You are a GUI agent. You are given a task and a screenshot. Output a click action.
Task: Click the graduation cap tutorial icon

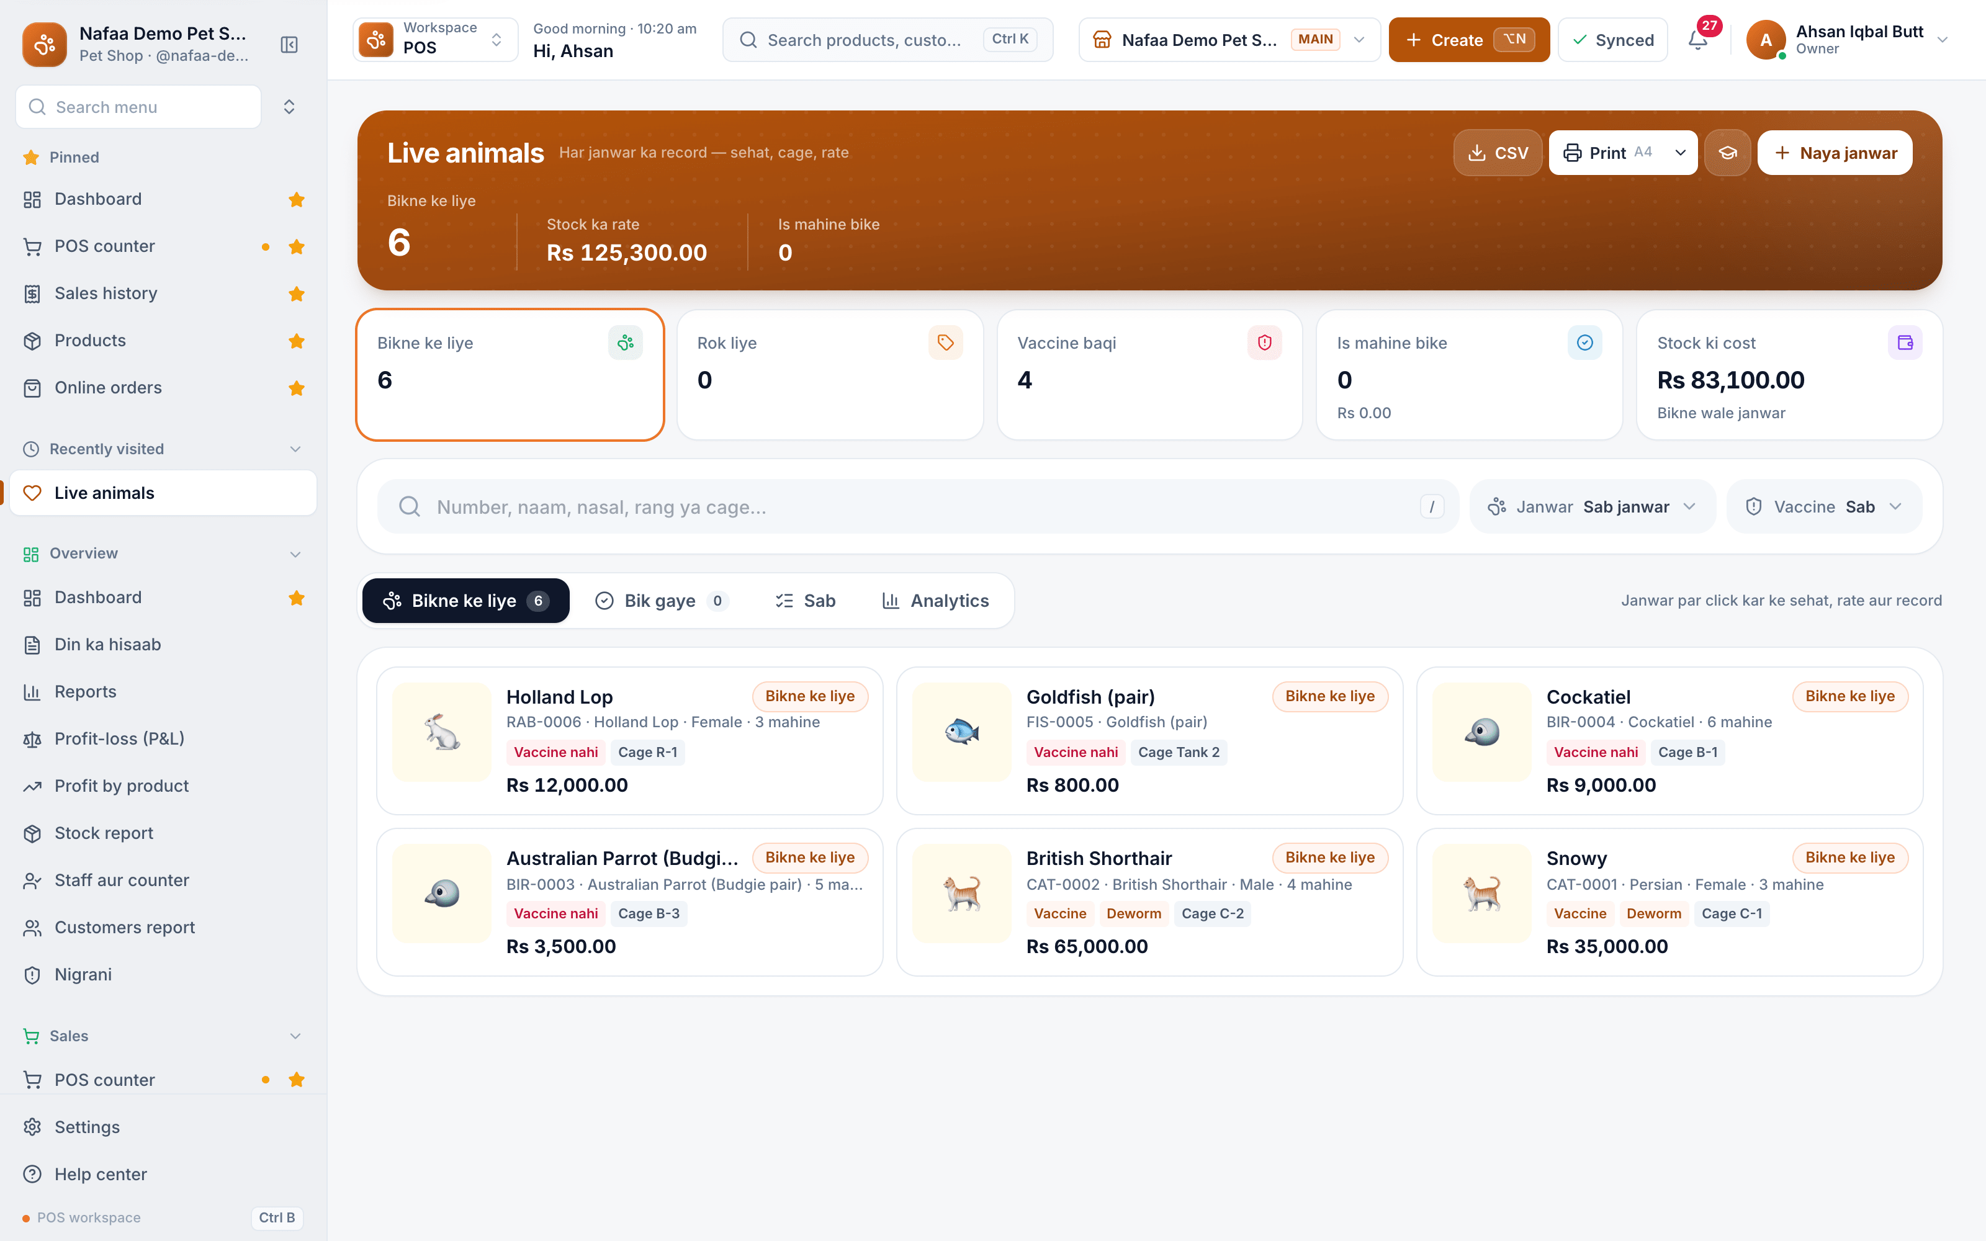point(1727,153)
